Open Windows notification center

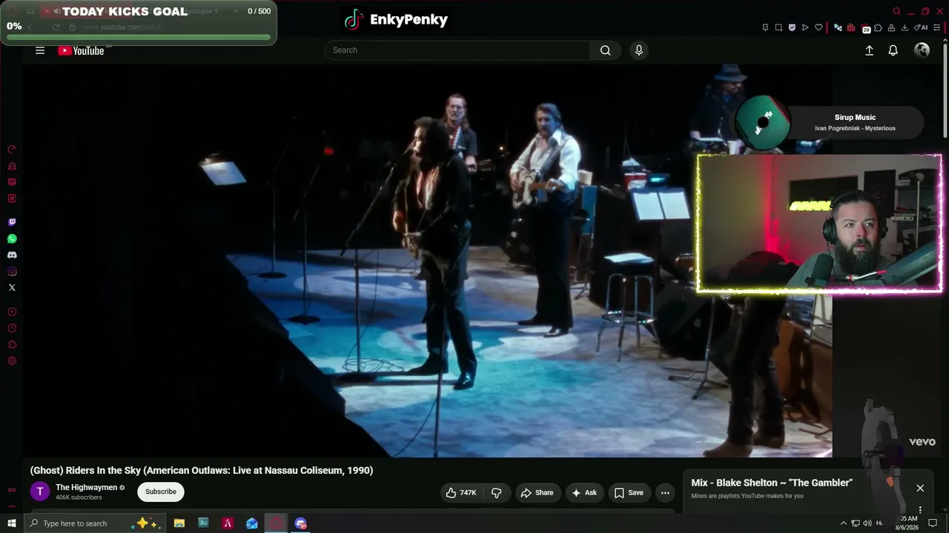coord(933,523)
